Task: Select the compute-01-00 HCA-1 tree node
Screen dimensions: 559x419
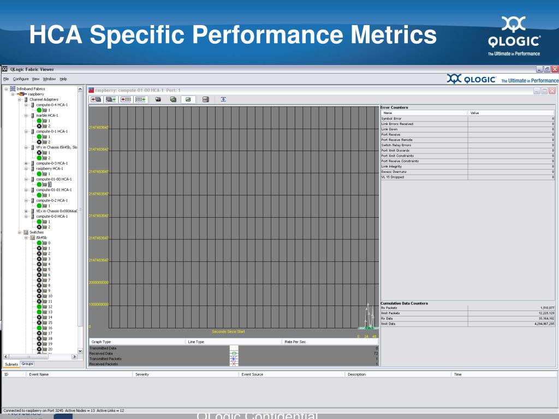Action: tap(54, 179)
